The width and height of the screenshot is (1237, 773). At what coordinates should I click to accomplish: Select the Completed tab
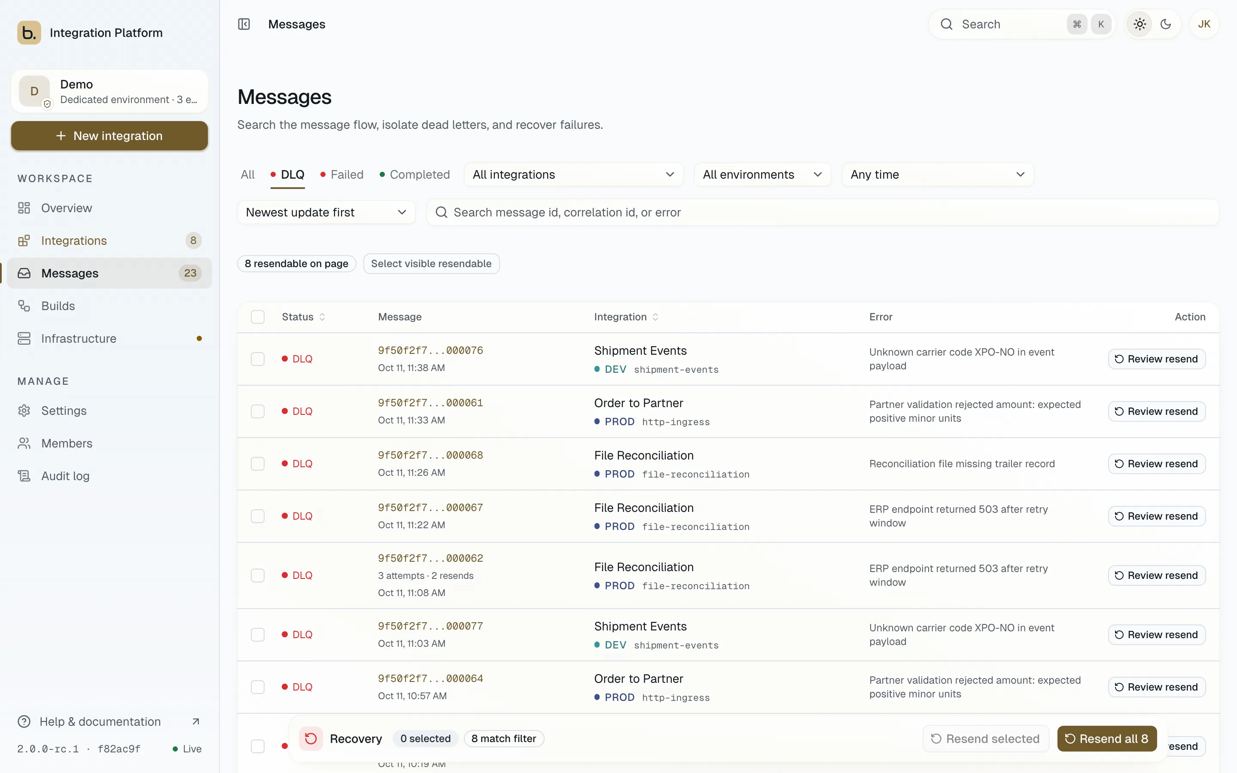414,174
